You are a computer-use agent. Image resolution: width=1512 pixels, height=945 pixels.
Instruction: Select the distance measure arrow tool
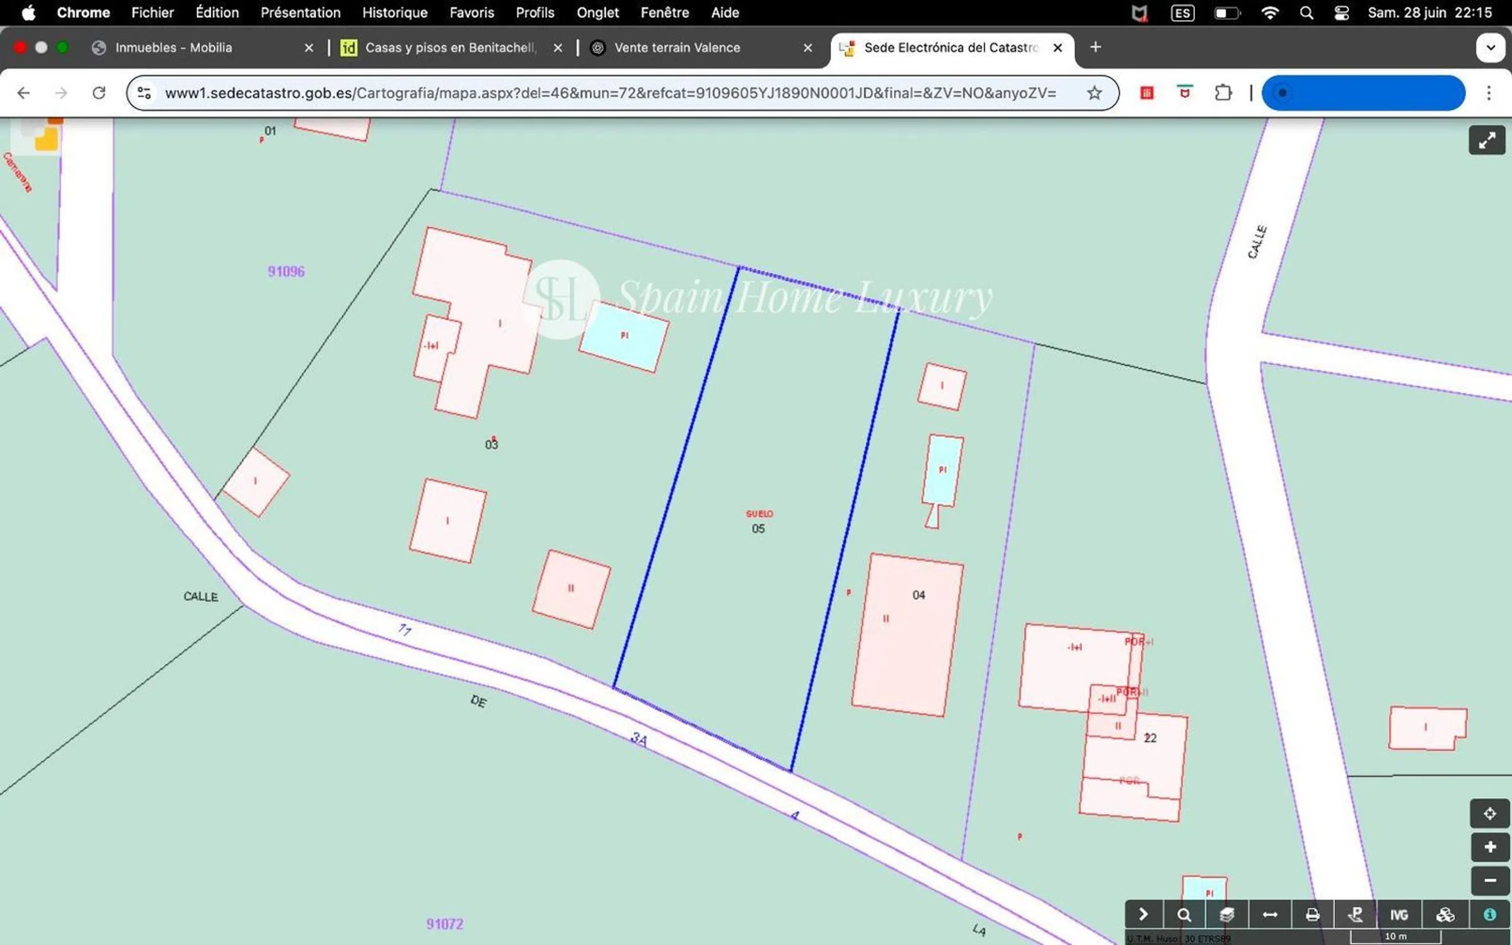[x=1269, y=914]
